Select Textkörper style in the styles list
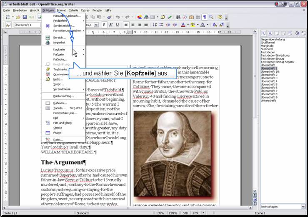This screenshot has width=308, height=217. click(268, 52)
